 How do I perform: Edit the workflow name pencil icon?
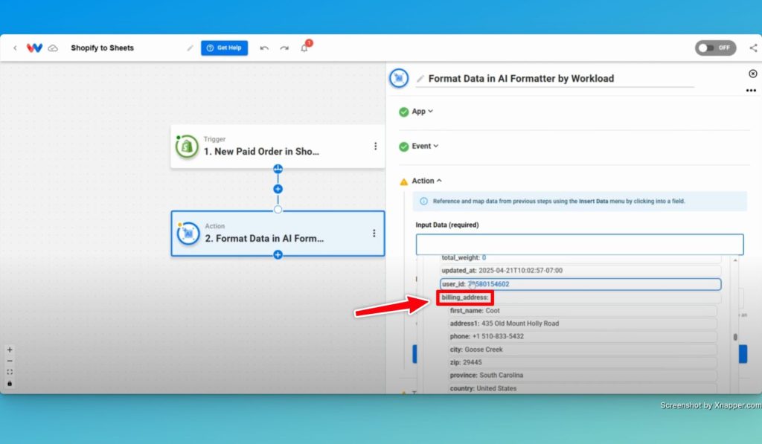(x=190, y=48)
